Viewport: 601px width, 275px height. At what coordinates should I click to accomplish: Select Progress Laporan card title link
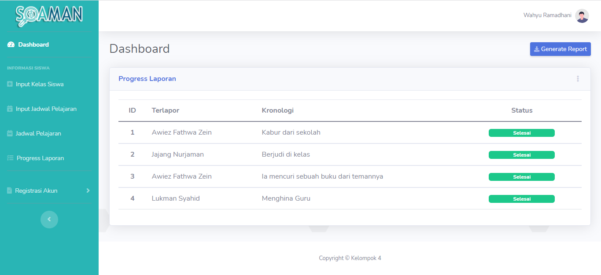(x=147, y=79)
